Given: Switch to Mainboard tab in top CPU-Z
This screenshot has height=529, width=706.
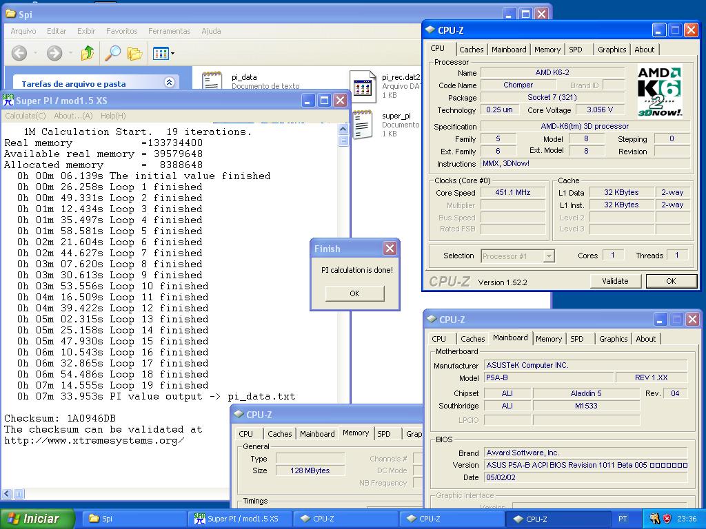Looking at the screenshot, I should (x=509, y=50).
